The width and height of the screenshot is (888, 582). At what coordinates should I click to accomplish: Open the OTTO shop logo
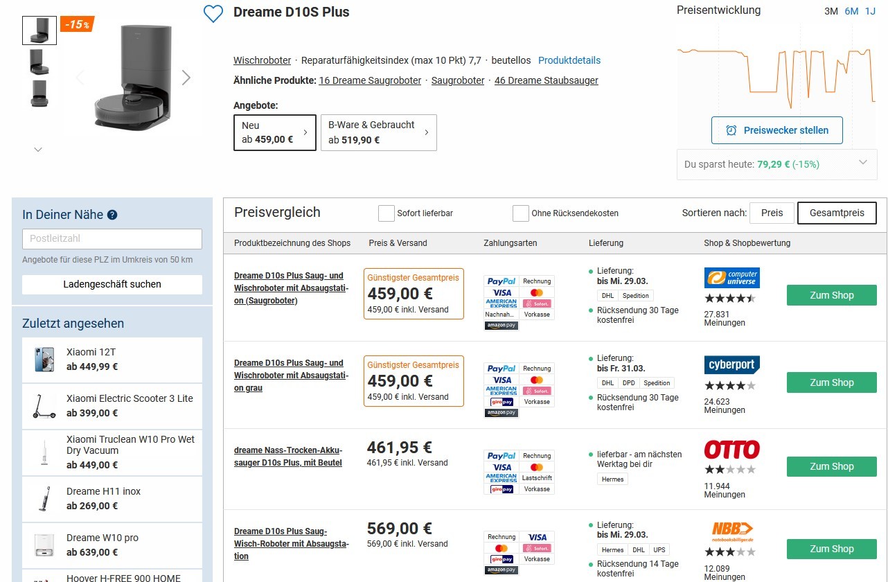[x=731, y=449]
